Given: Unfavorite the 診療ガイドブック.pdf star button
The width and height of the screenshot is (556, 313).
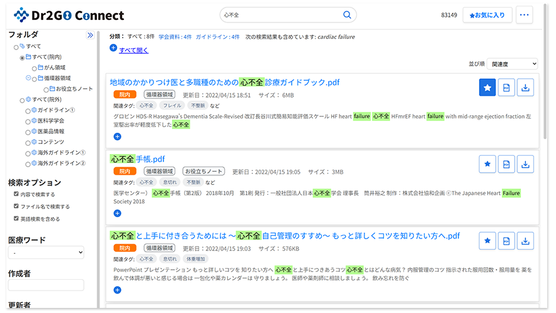Looking at the screenshot, I should click(487, 88).
